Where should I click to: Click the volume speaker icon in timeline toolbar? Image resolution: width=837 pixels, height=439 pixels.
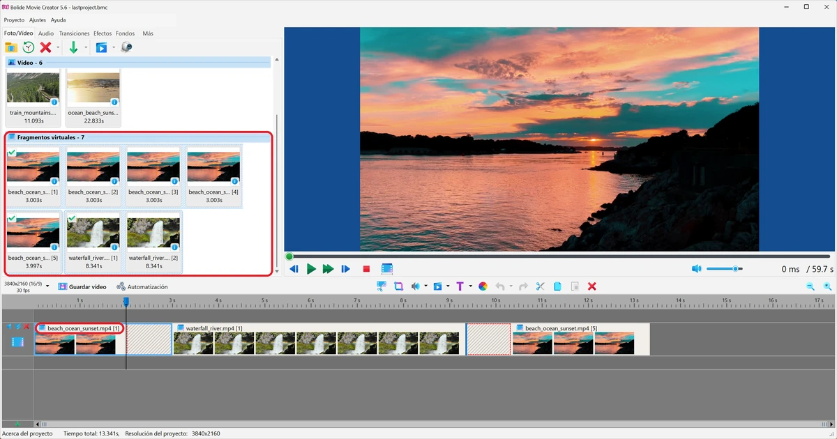[416, 286]
